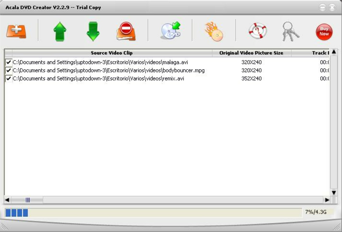The width and height of the screenshot is (342, 232).
Task: Select the remix.avi file path row
Action: [98, 79]
